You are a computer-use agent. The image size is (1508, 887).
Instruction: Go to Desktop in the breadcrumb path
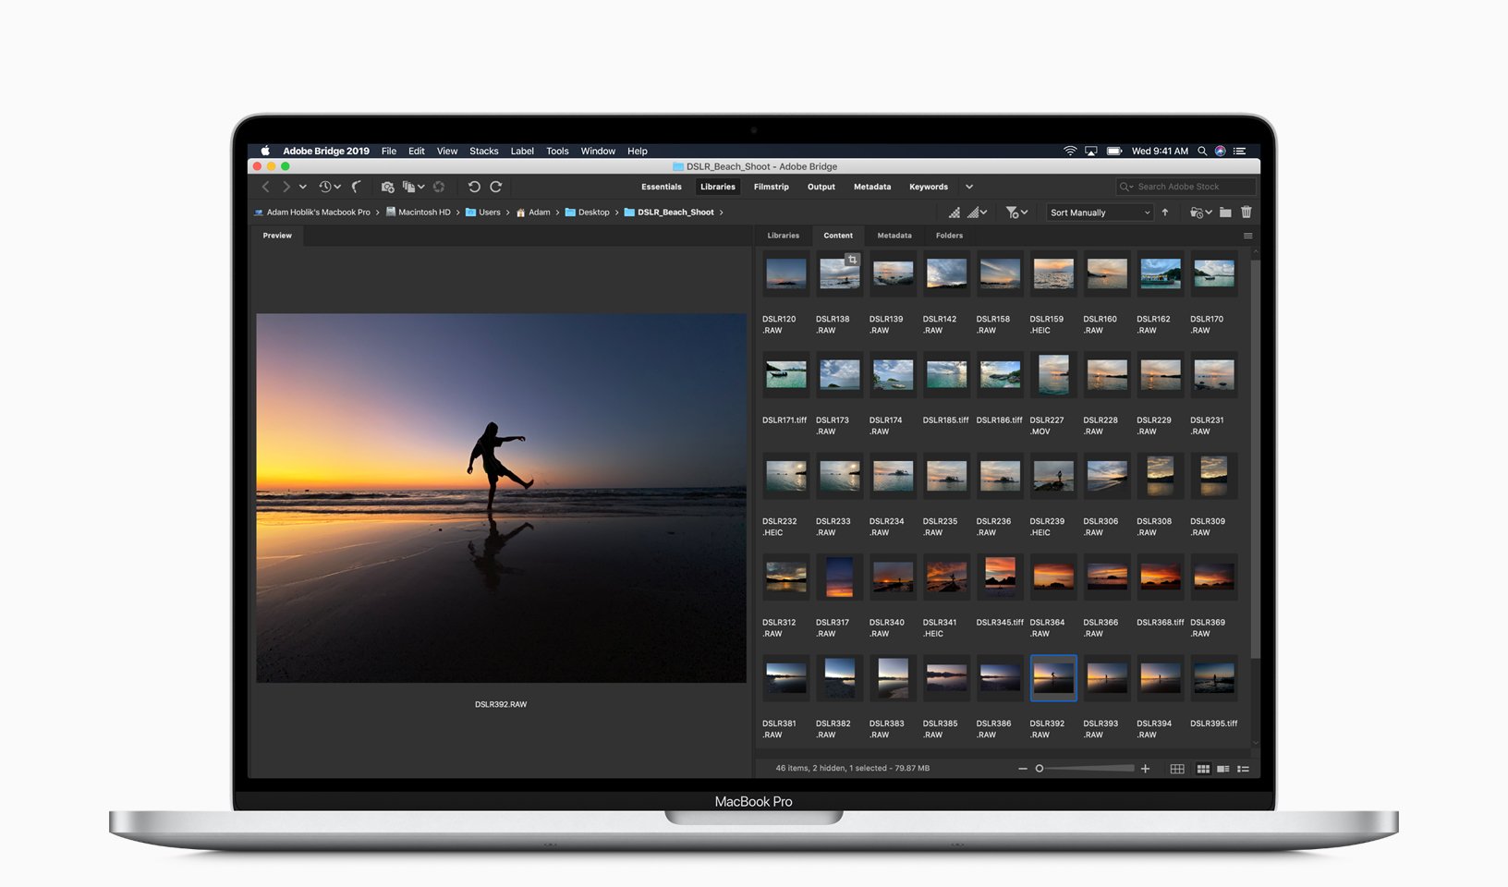click(x=593, y=213)
